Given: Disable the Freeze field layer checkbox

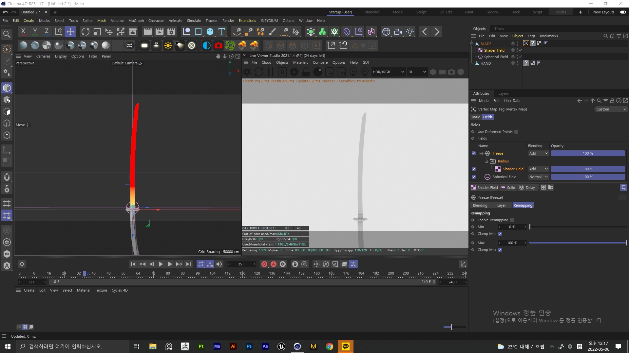Looking at the screenshot, I should (x=474, y=153).
